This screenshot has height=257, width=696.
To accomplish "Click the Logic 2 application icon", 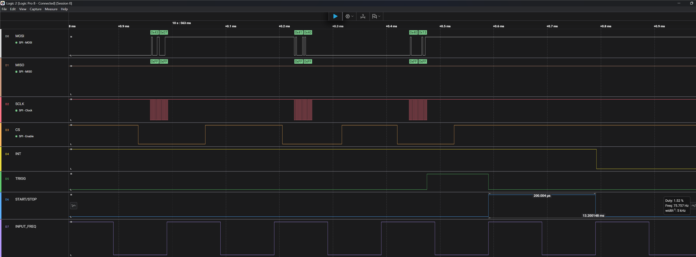I will (3, 3).
